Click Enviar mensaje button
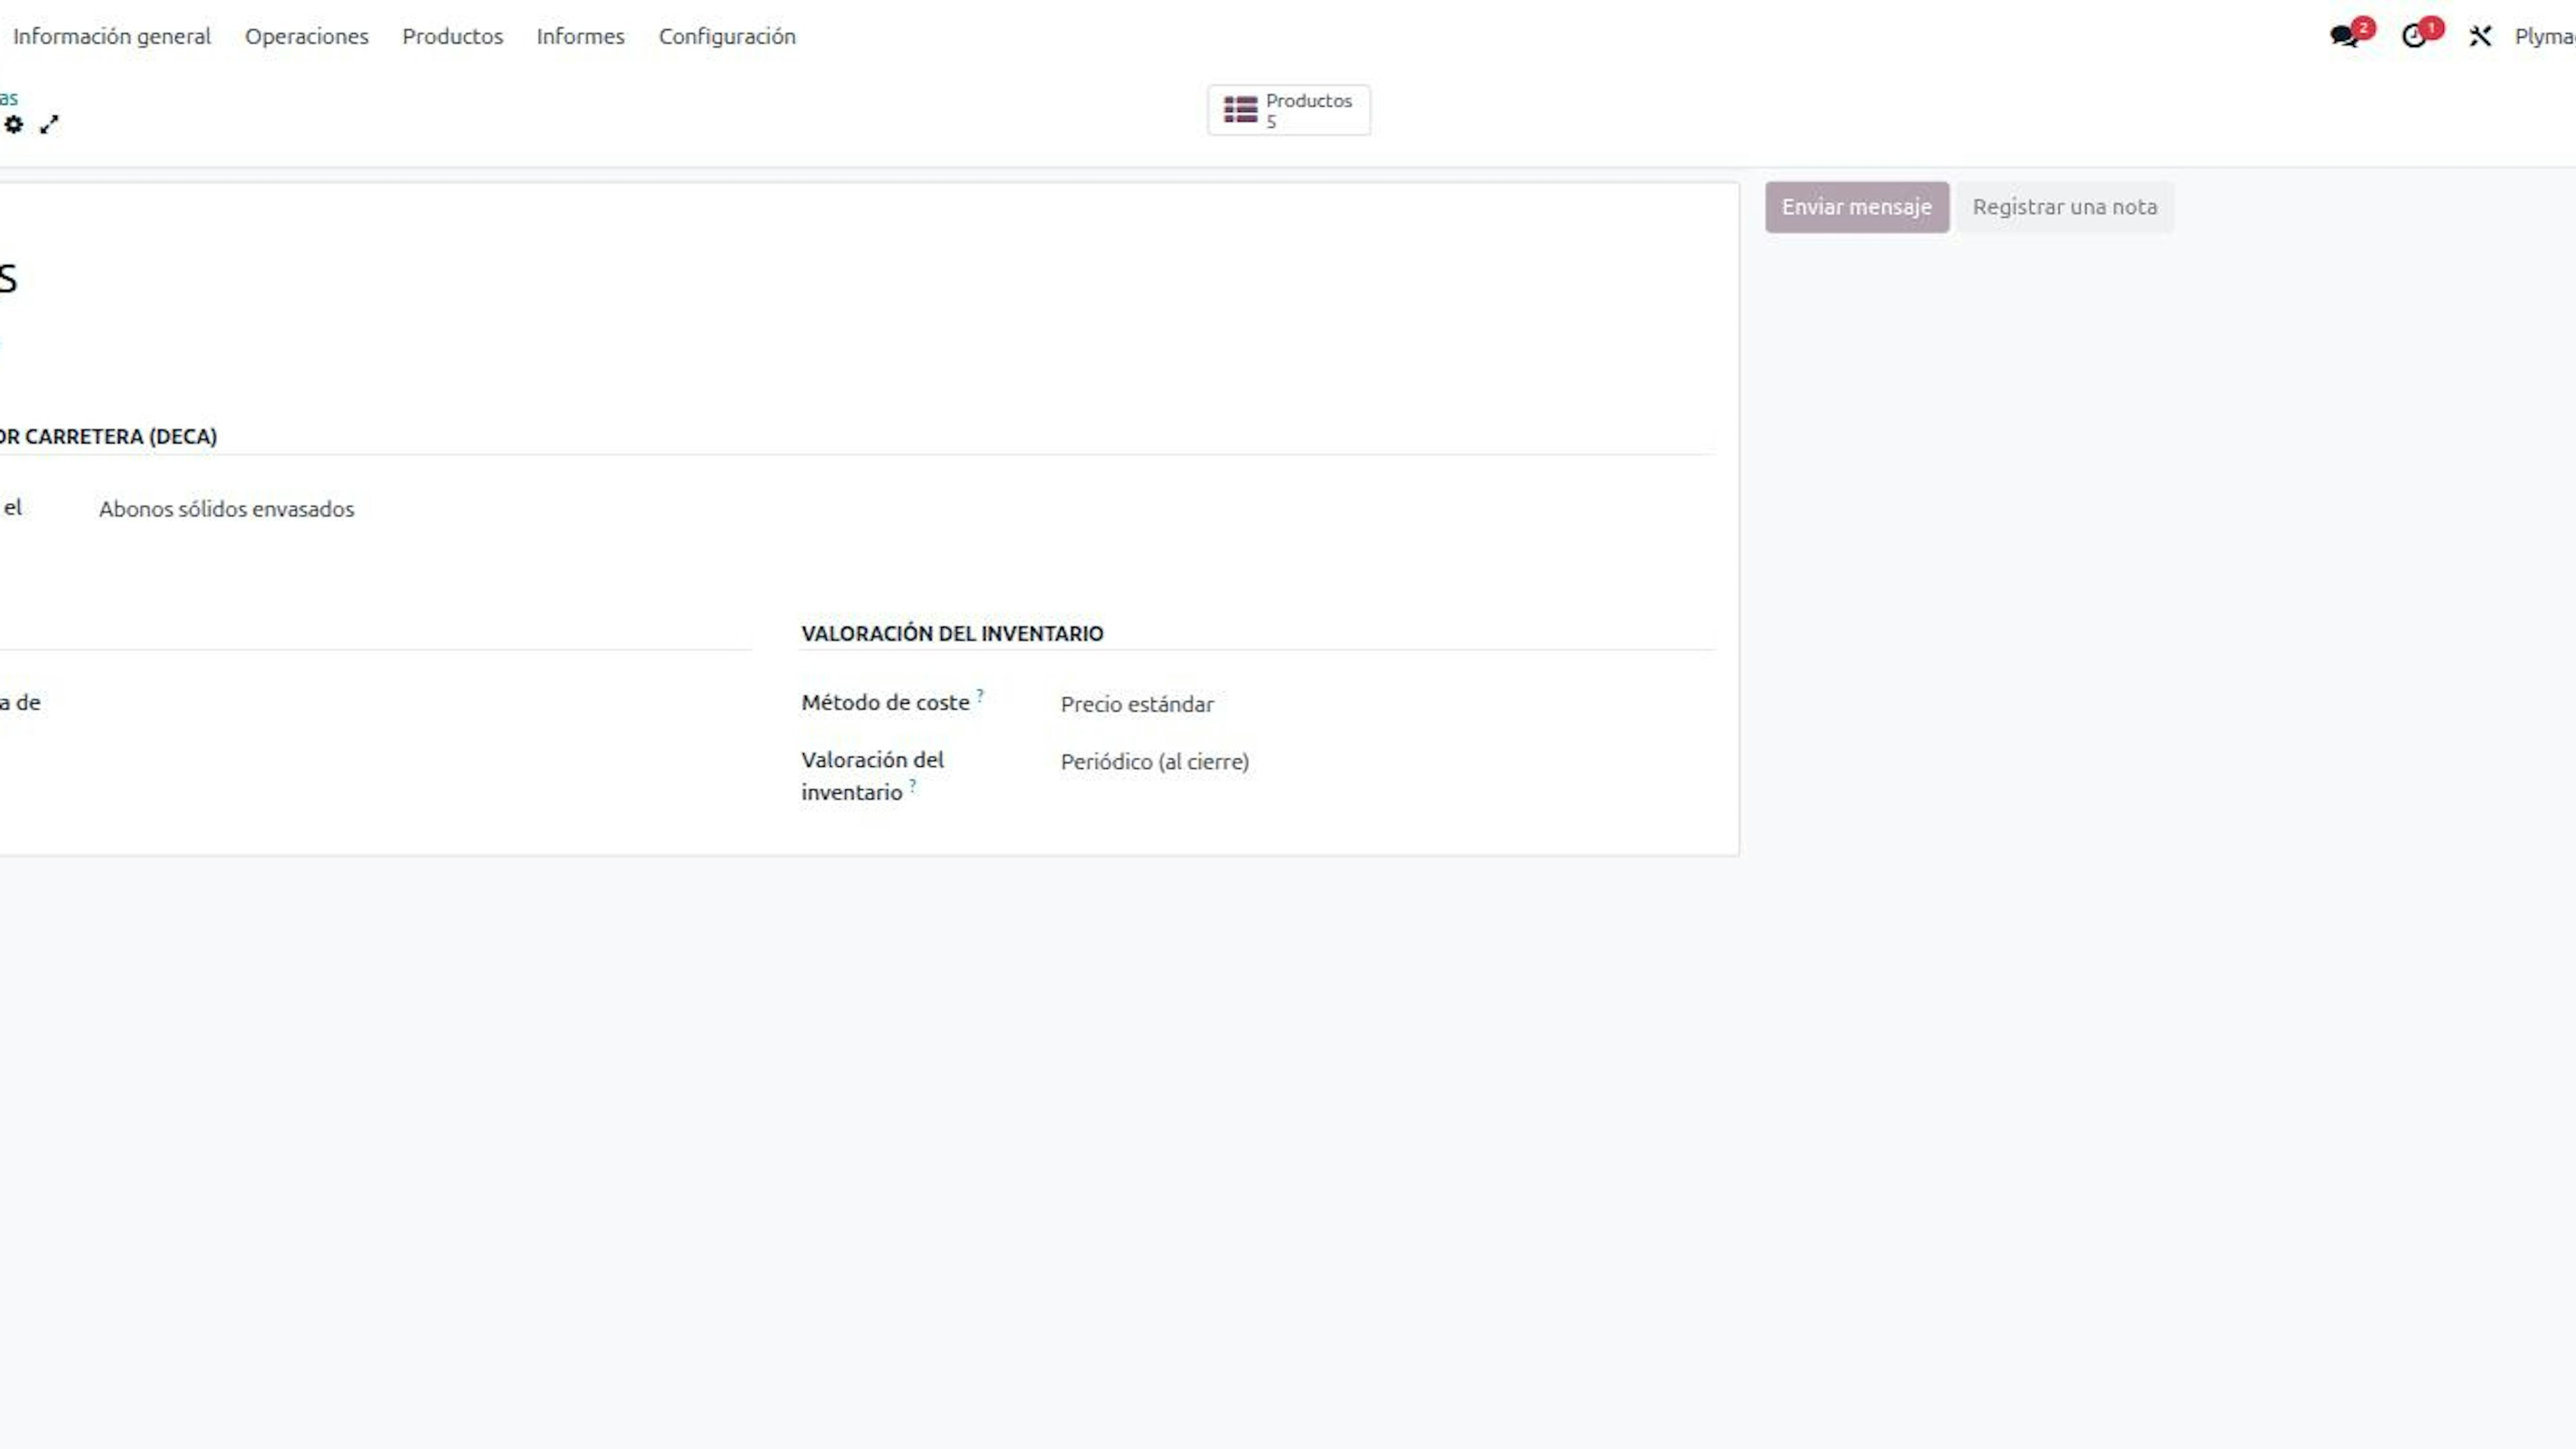The height and width of the screenshot is (1449, 2576). [1856, 207]
